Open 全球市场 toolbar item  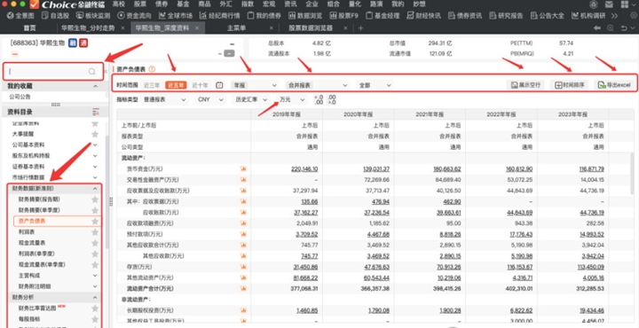pos(176,16)
